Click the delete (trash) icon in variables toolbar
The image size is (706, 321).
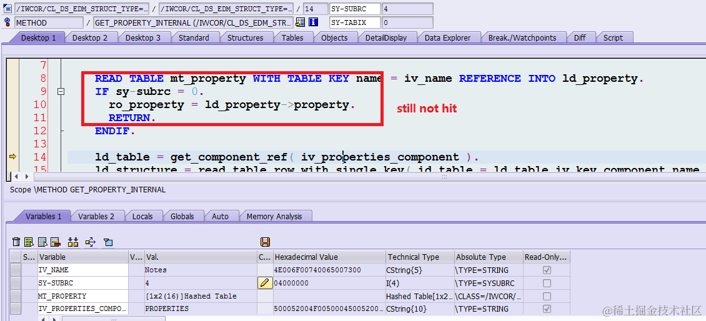[x=16, y=242]
